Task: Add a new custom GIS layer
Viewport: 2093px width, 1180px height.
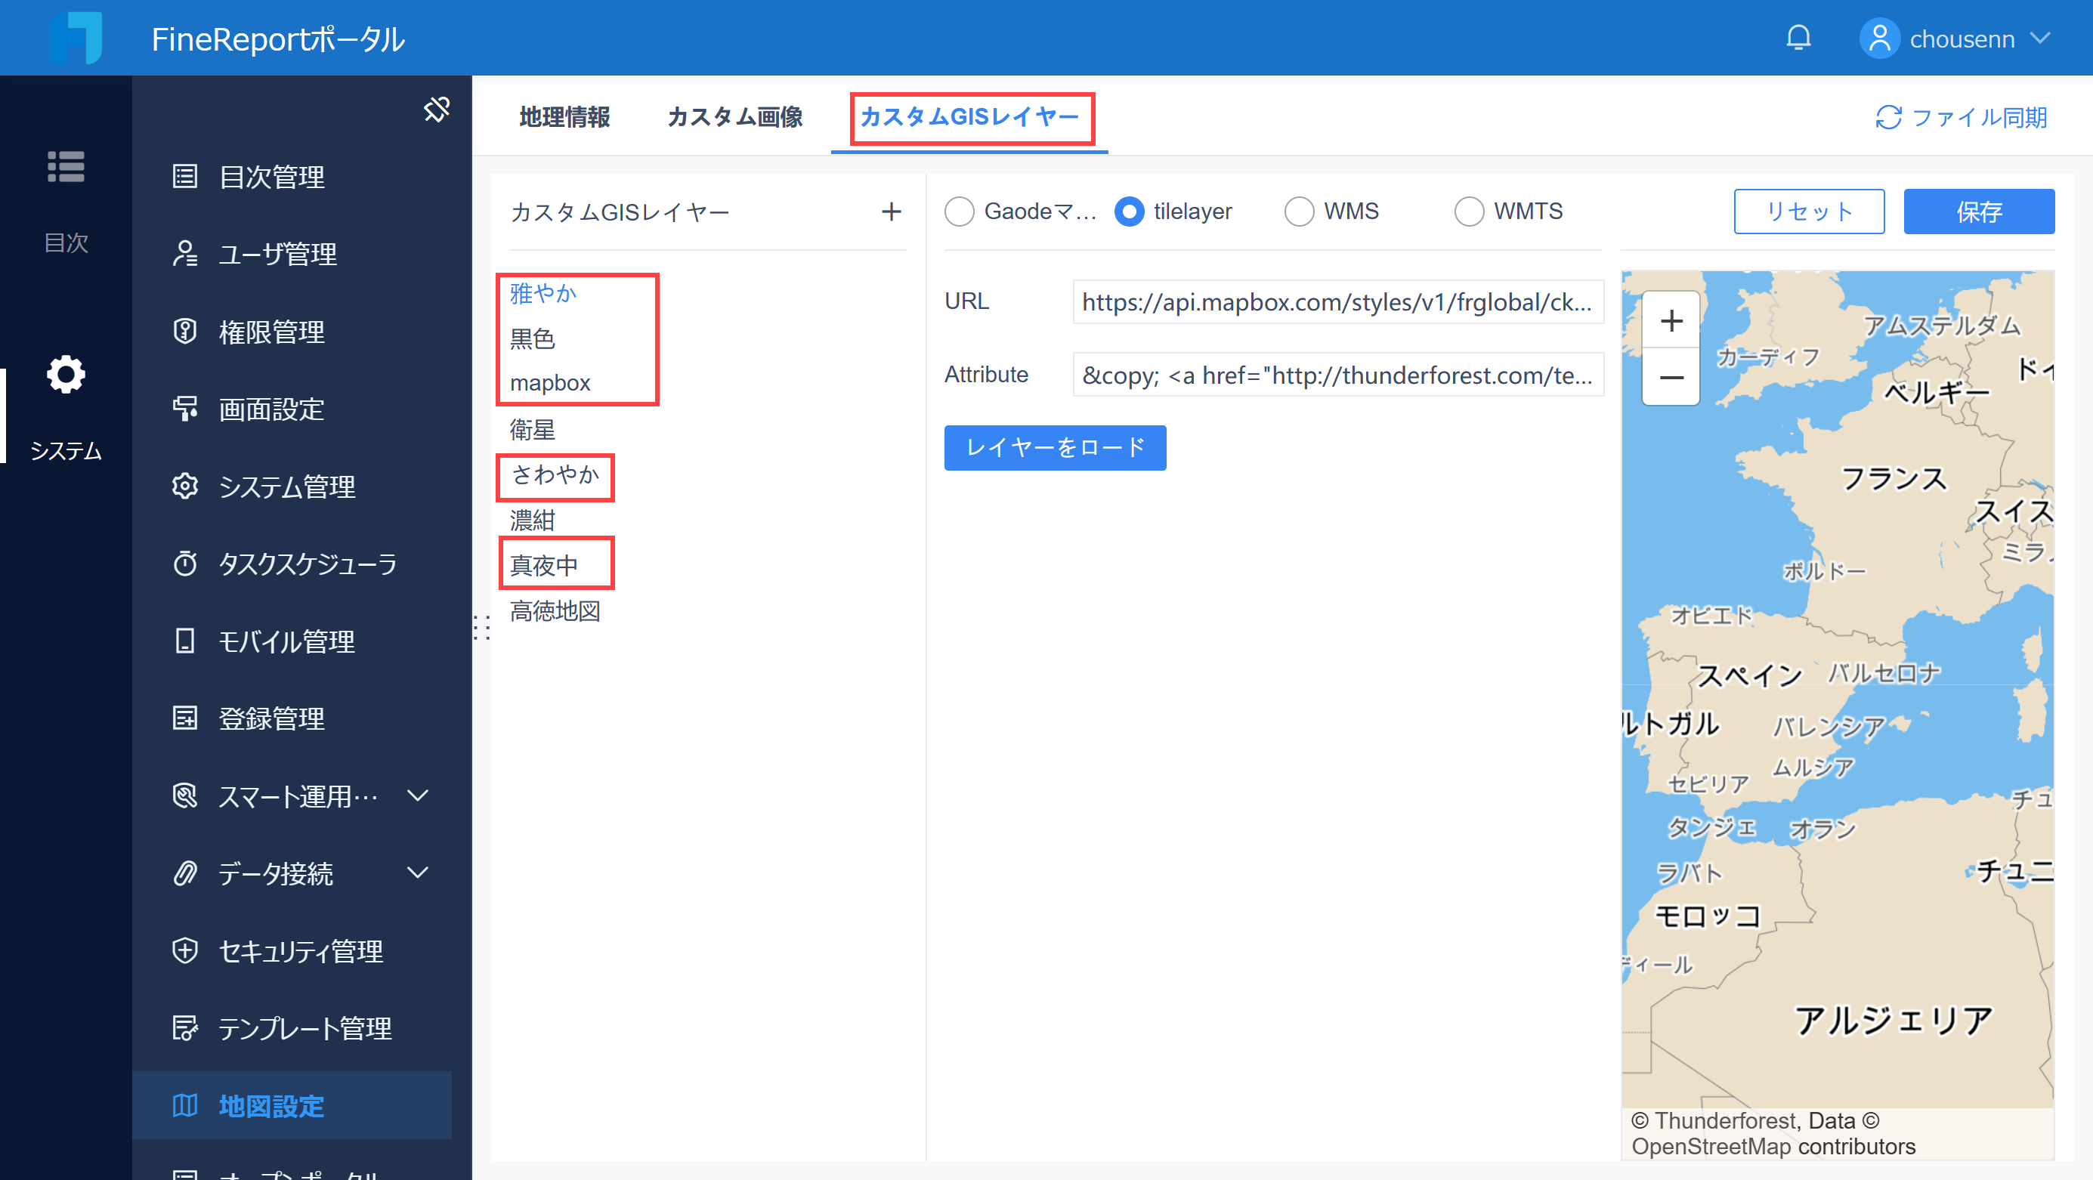Action: (x=891, y=212)
